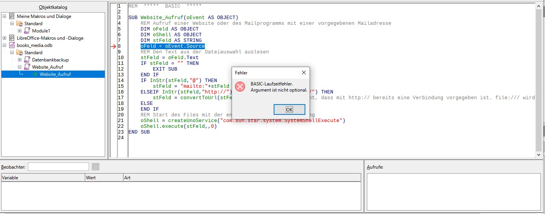Click the Art column header

(x=242, y=177)
